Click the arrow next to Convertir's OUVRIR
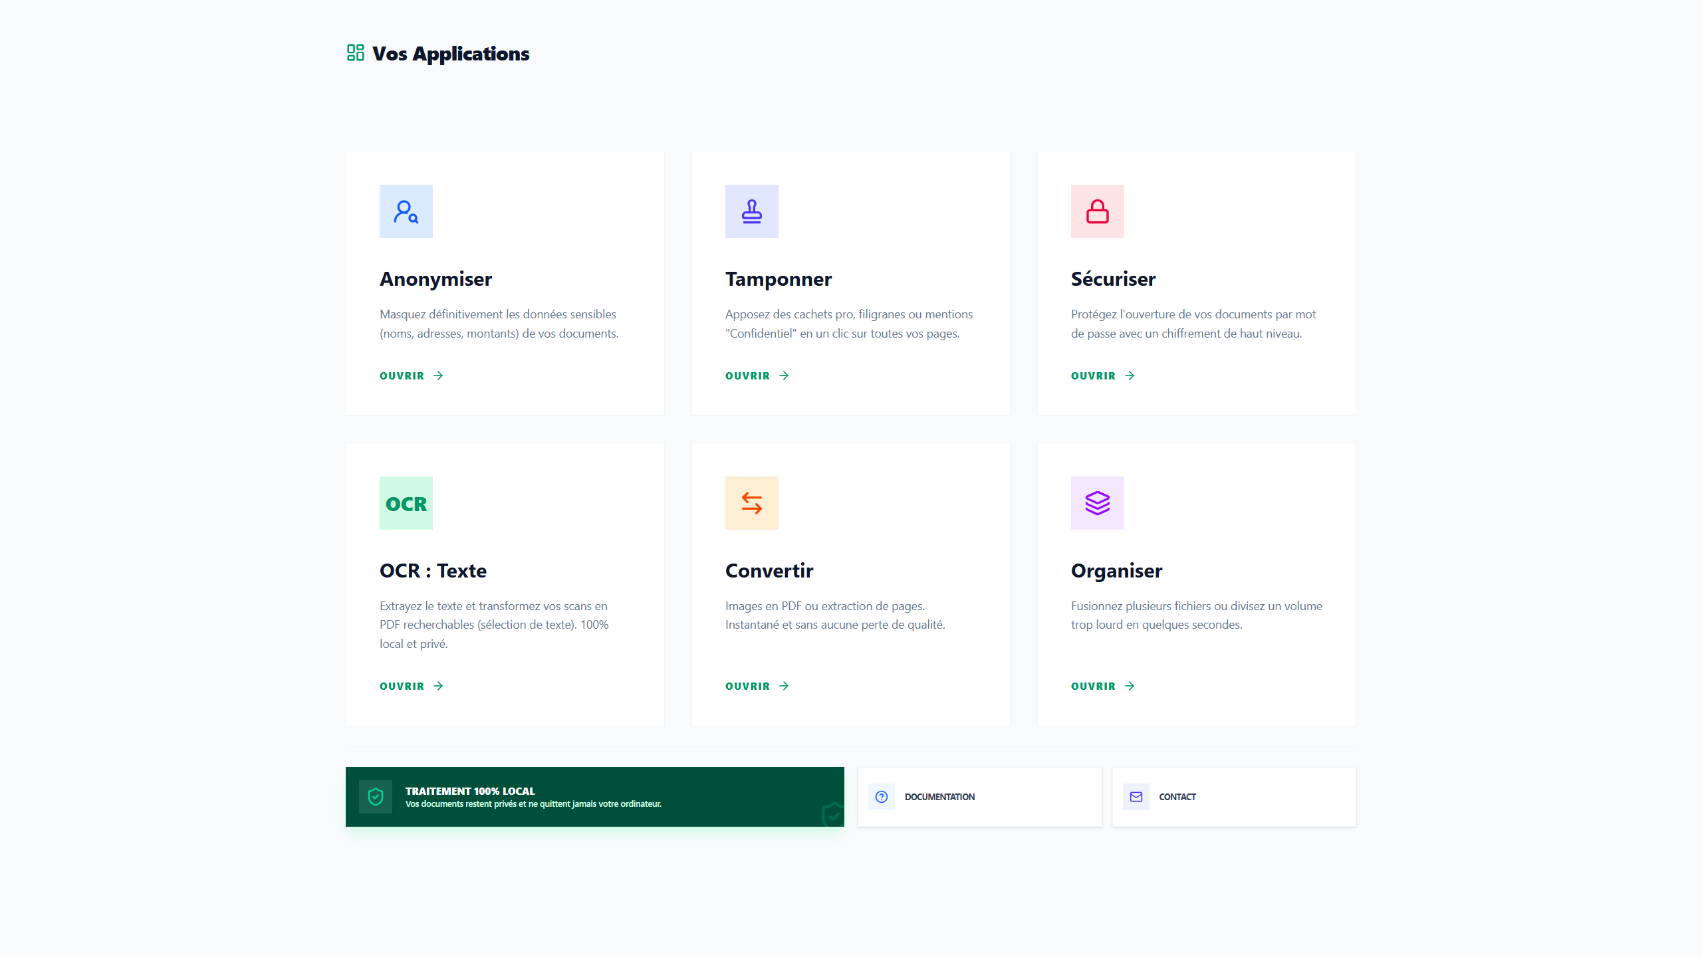Viewport: 1702px width, 957px height. click(x=784, y=686)
